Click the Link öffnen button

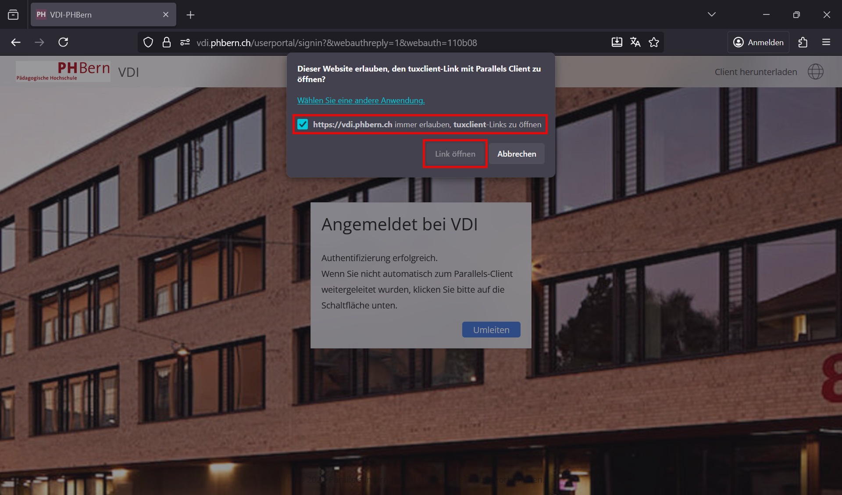[455, 154]
